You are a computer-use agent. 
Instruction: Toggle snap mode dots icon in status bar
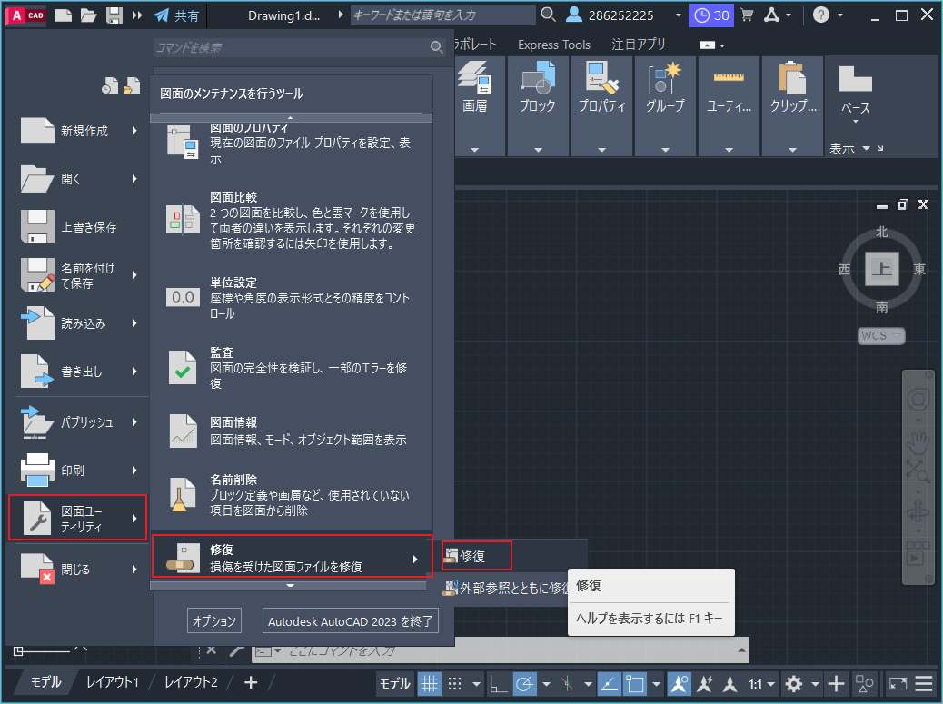[455, 684]
